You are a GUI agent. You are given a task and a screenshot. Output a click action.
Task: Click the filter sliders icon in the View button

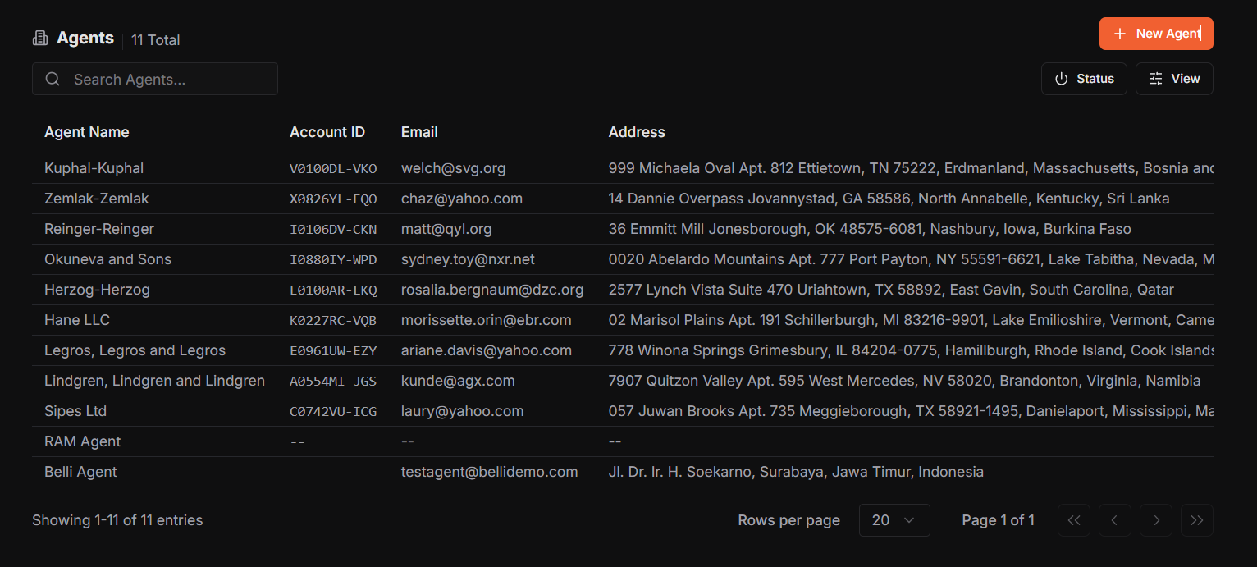click(x=1154, y=78)
